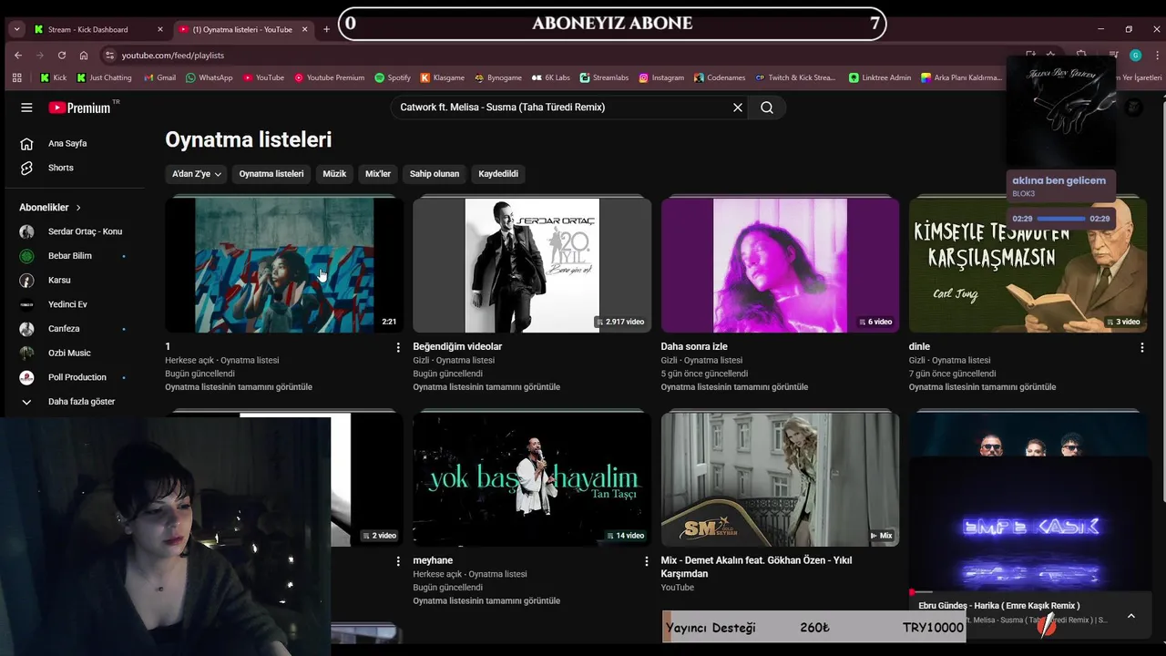This screenshot has height=656, width=1166.
Task: View full meyhane playlist link
Action: (x=486, y=601)
